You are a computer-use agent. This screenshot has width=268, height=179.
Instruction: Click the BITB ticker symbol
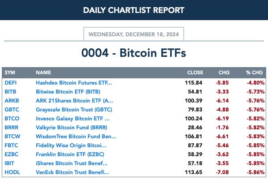[10, 92]
